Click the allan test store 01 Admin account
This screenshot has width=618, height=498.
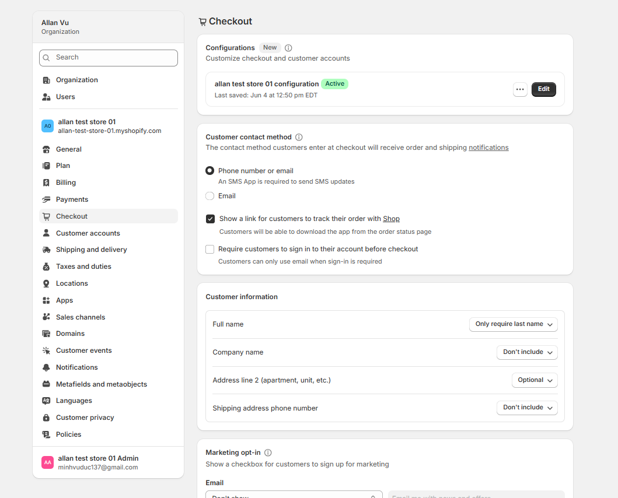pos(109,462)
